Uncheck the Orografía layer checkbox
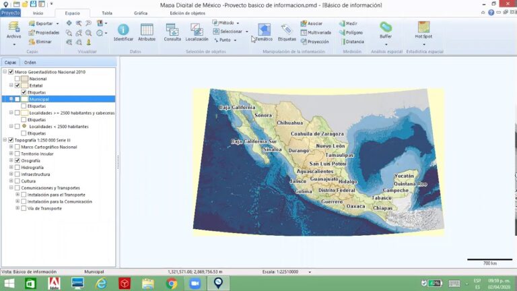This screenshot has width=517, height=291. (x=17, y=161)
